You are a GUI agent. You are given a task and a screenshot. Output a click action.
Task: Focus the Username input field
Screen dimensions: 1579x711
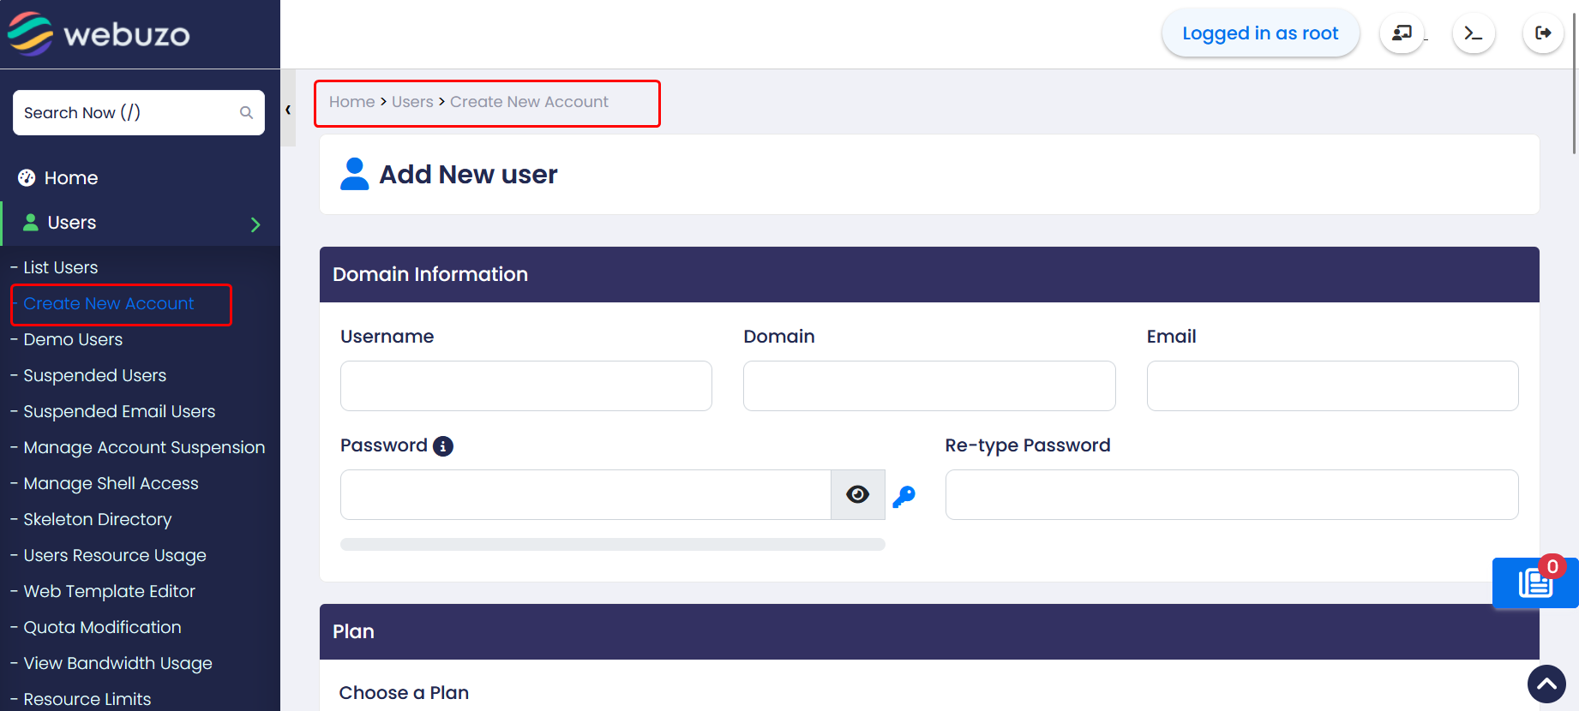[525, 386]
